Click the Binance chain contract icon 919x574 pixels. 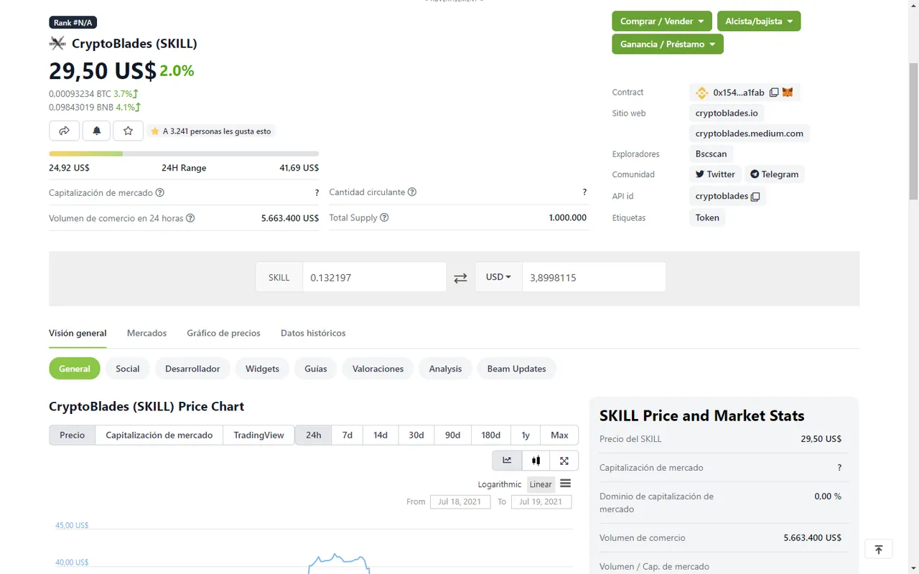pyautogui.click(x=701, y=93)
